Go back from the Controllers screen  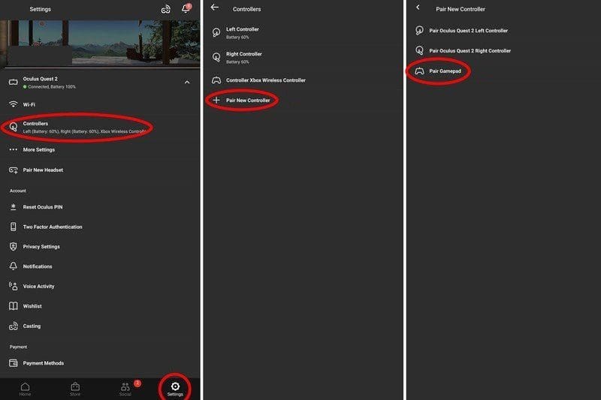pyautogui.click(x=215, y=8)
